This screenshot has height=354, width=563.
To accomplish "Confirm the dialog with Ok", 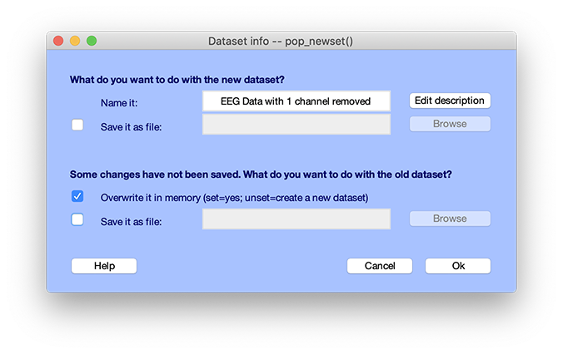I will (458, 266).
